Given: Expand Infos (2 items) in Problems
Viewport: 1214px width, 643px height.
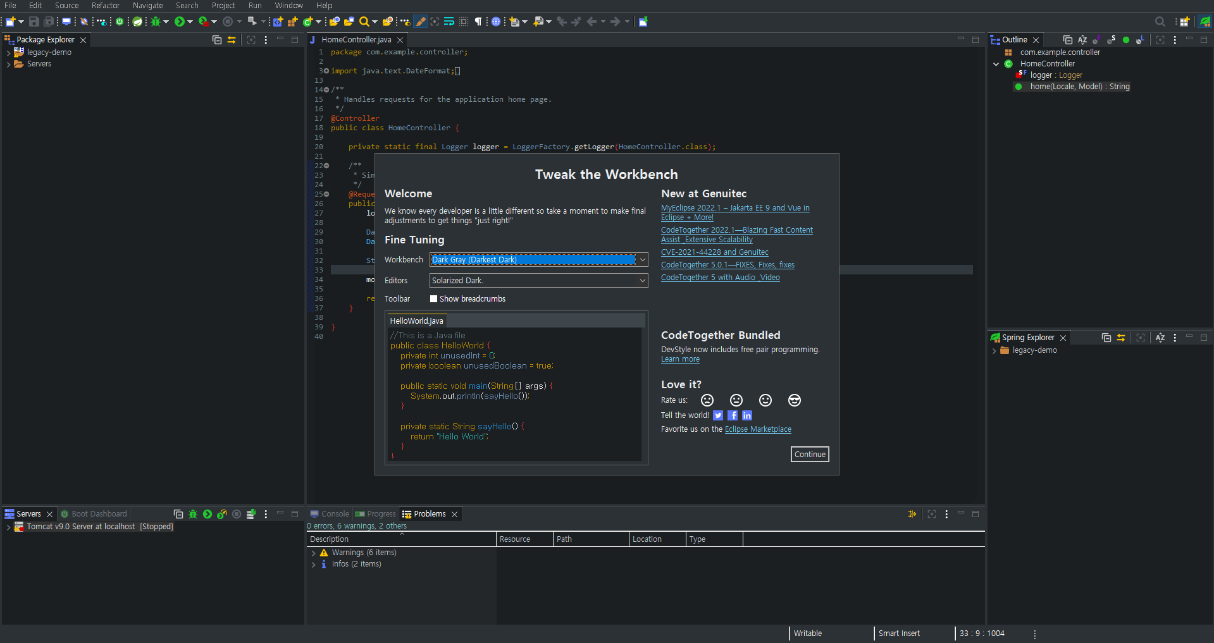Looking at the screenshot, I should (313, 565).
